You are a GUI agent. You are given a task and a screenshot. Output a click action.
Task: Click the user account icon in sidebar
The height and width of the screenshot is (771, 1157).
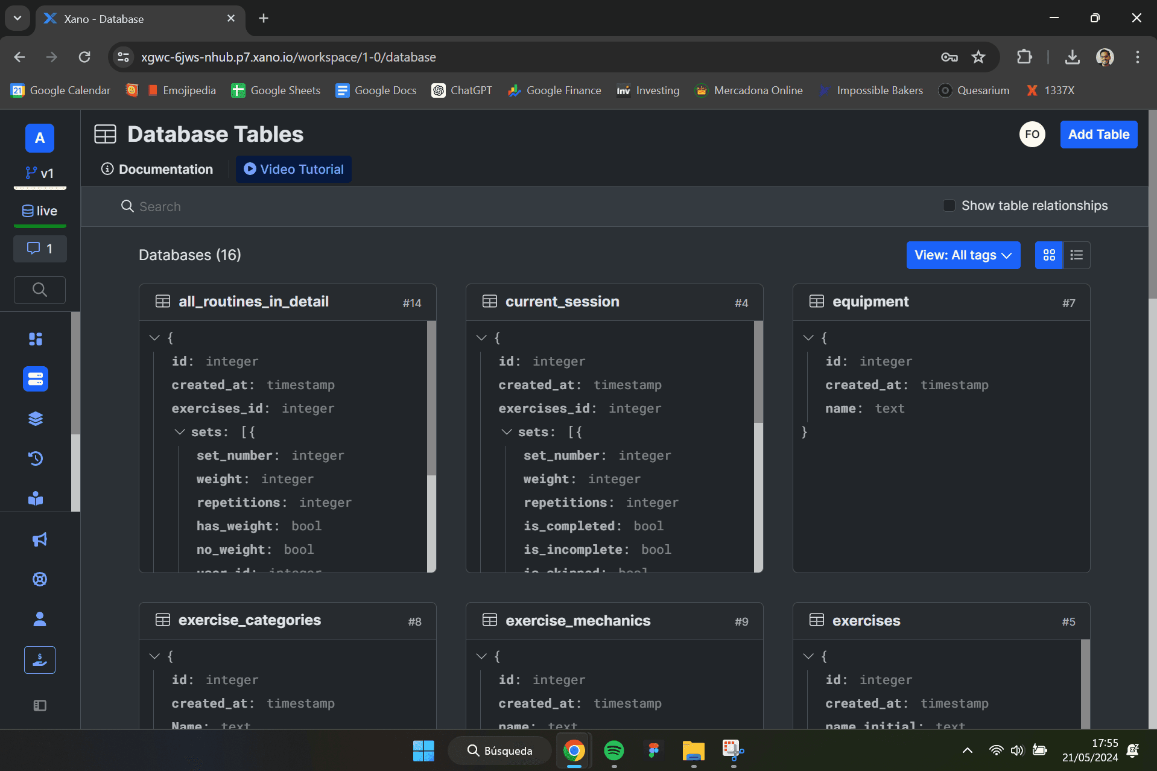tap(40, 619)
